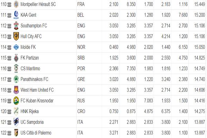The width and height of the screenshot is (207, 138).
Task: Click the UC Sampdoria club logo
Action: (16, 122)
